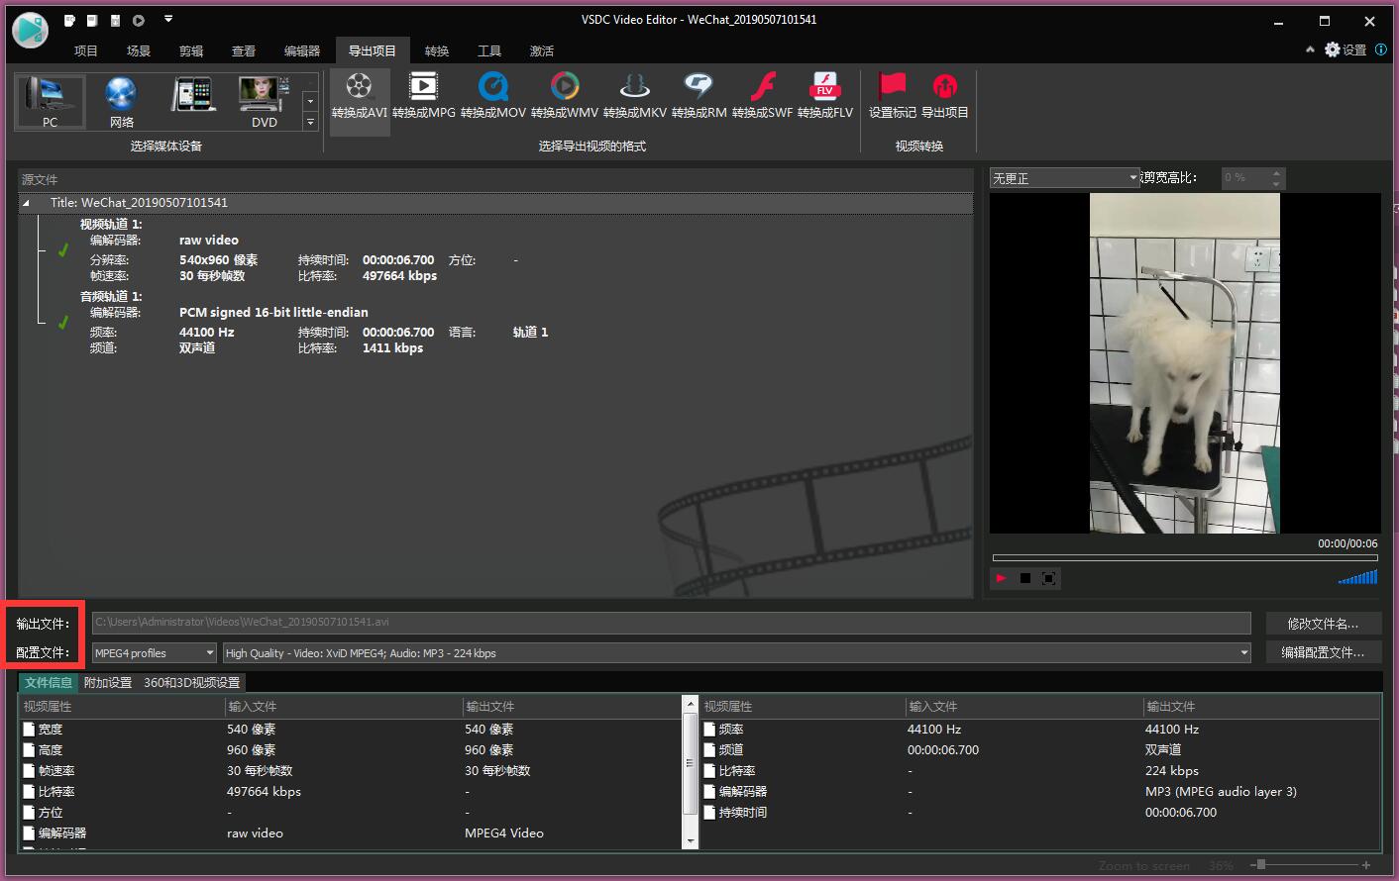This screenshot has height=881, width=1399.
Task: Toggle fullscreen preview icon
Action: point(1049,578)
